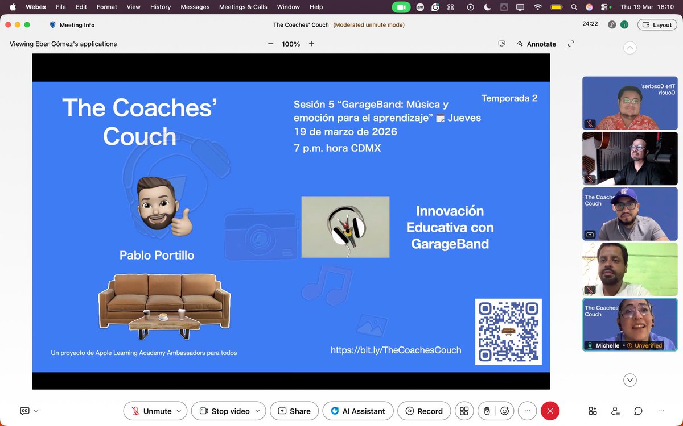Open breakout sessions grid icon
The image size is (683, 426).
pos(464,411)
